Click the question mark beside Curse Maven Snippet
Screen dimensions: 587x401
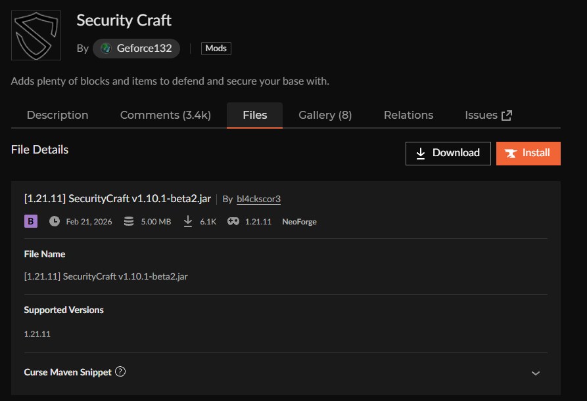(x=120, y=372)
